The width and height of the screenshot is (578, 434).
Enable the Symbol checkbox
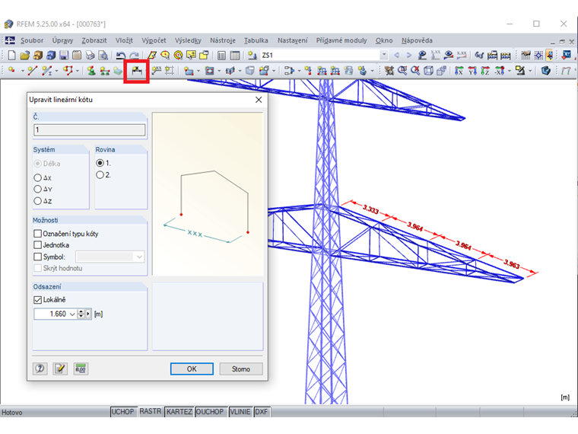pyautogui.click(x=37, y=257)
